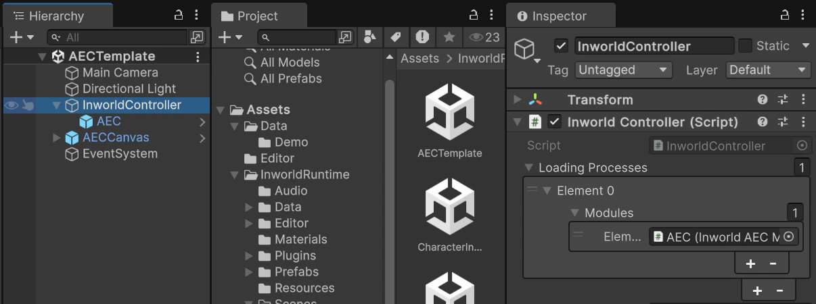Open the AEC prefab with its arrow
This screenshot has height=304, width=816.
point(202,122)
